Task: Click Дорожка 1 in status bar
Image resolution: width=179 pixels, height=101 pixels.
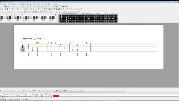Action: (18, 100)
